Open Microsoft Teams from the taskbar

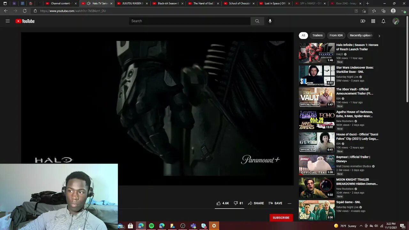point(193,226)
